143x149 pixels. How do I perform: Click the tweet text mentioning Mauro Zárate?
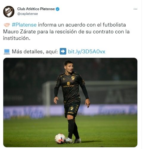point(66,32)
